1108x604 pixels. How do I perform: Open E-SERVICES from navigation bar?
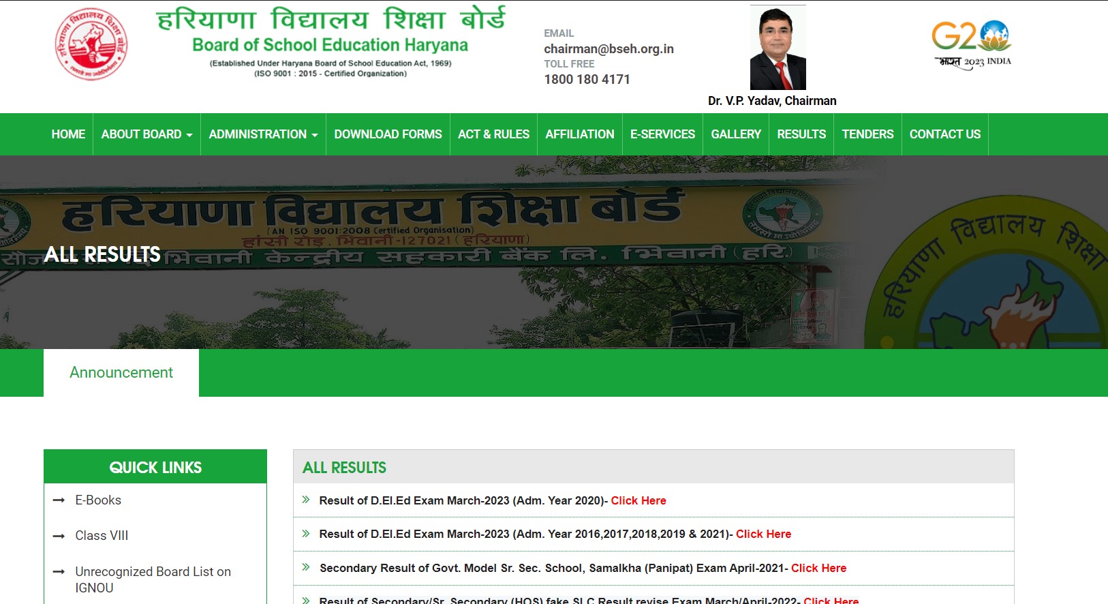pos(662,134)
